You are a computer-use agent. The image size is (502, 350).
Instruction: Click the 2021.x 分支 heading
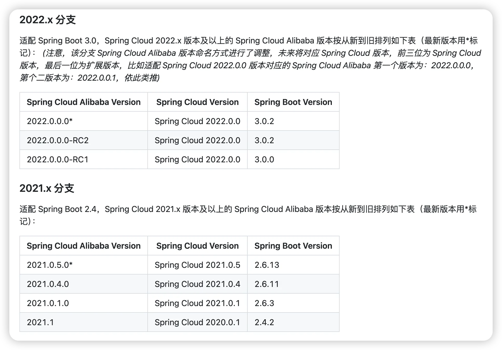tap(47, 188)
